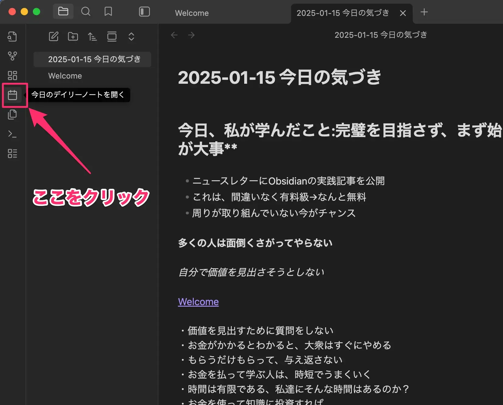Change the sort order icon
This screenshot has width=503, height=405.
point(92,37)
